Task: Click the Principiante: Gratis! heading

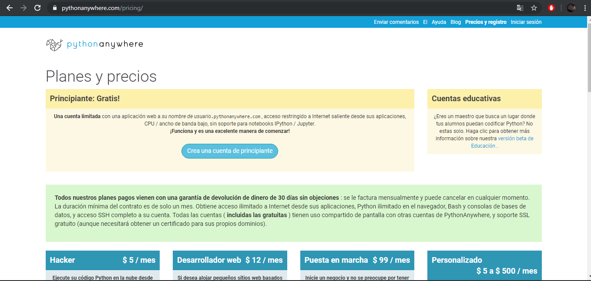Action: pyautogui.click(x=85, y=99)
